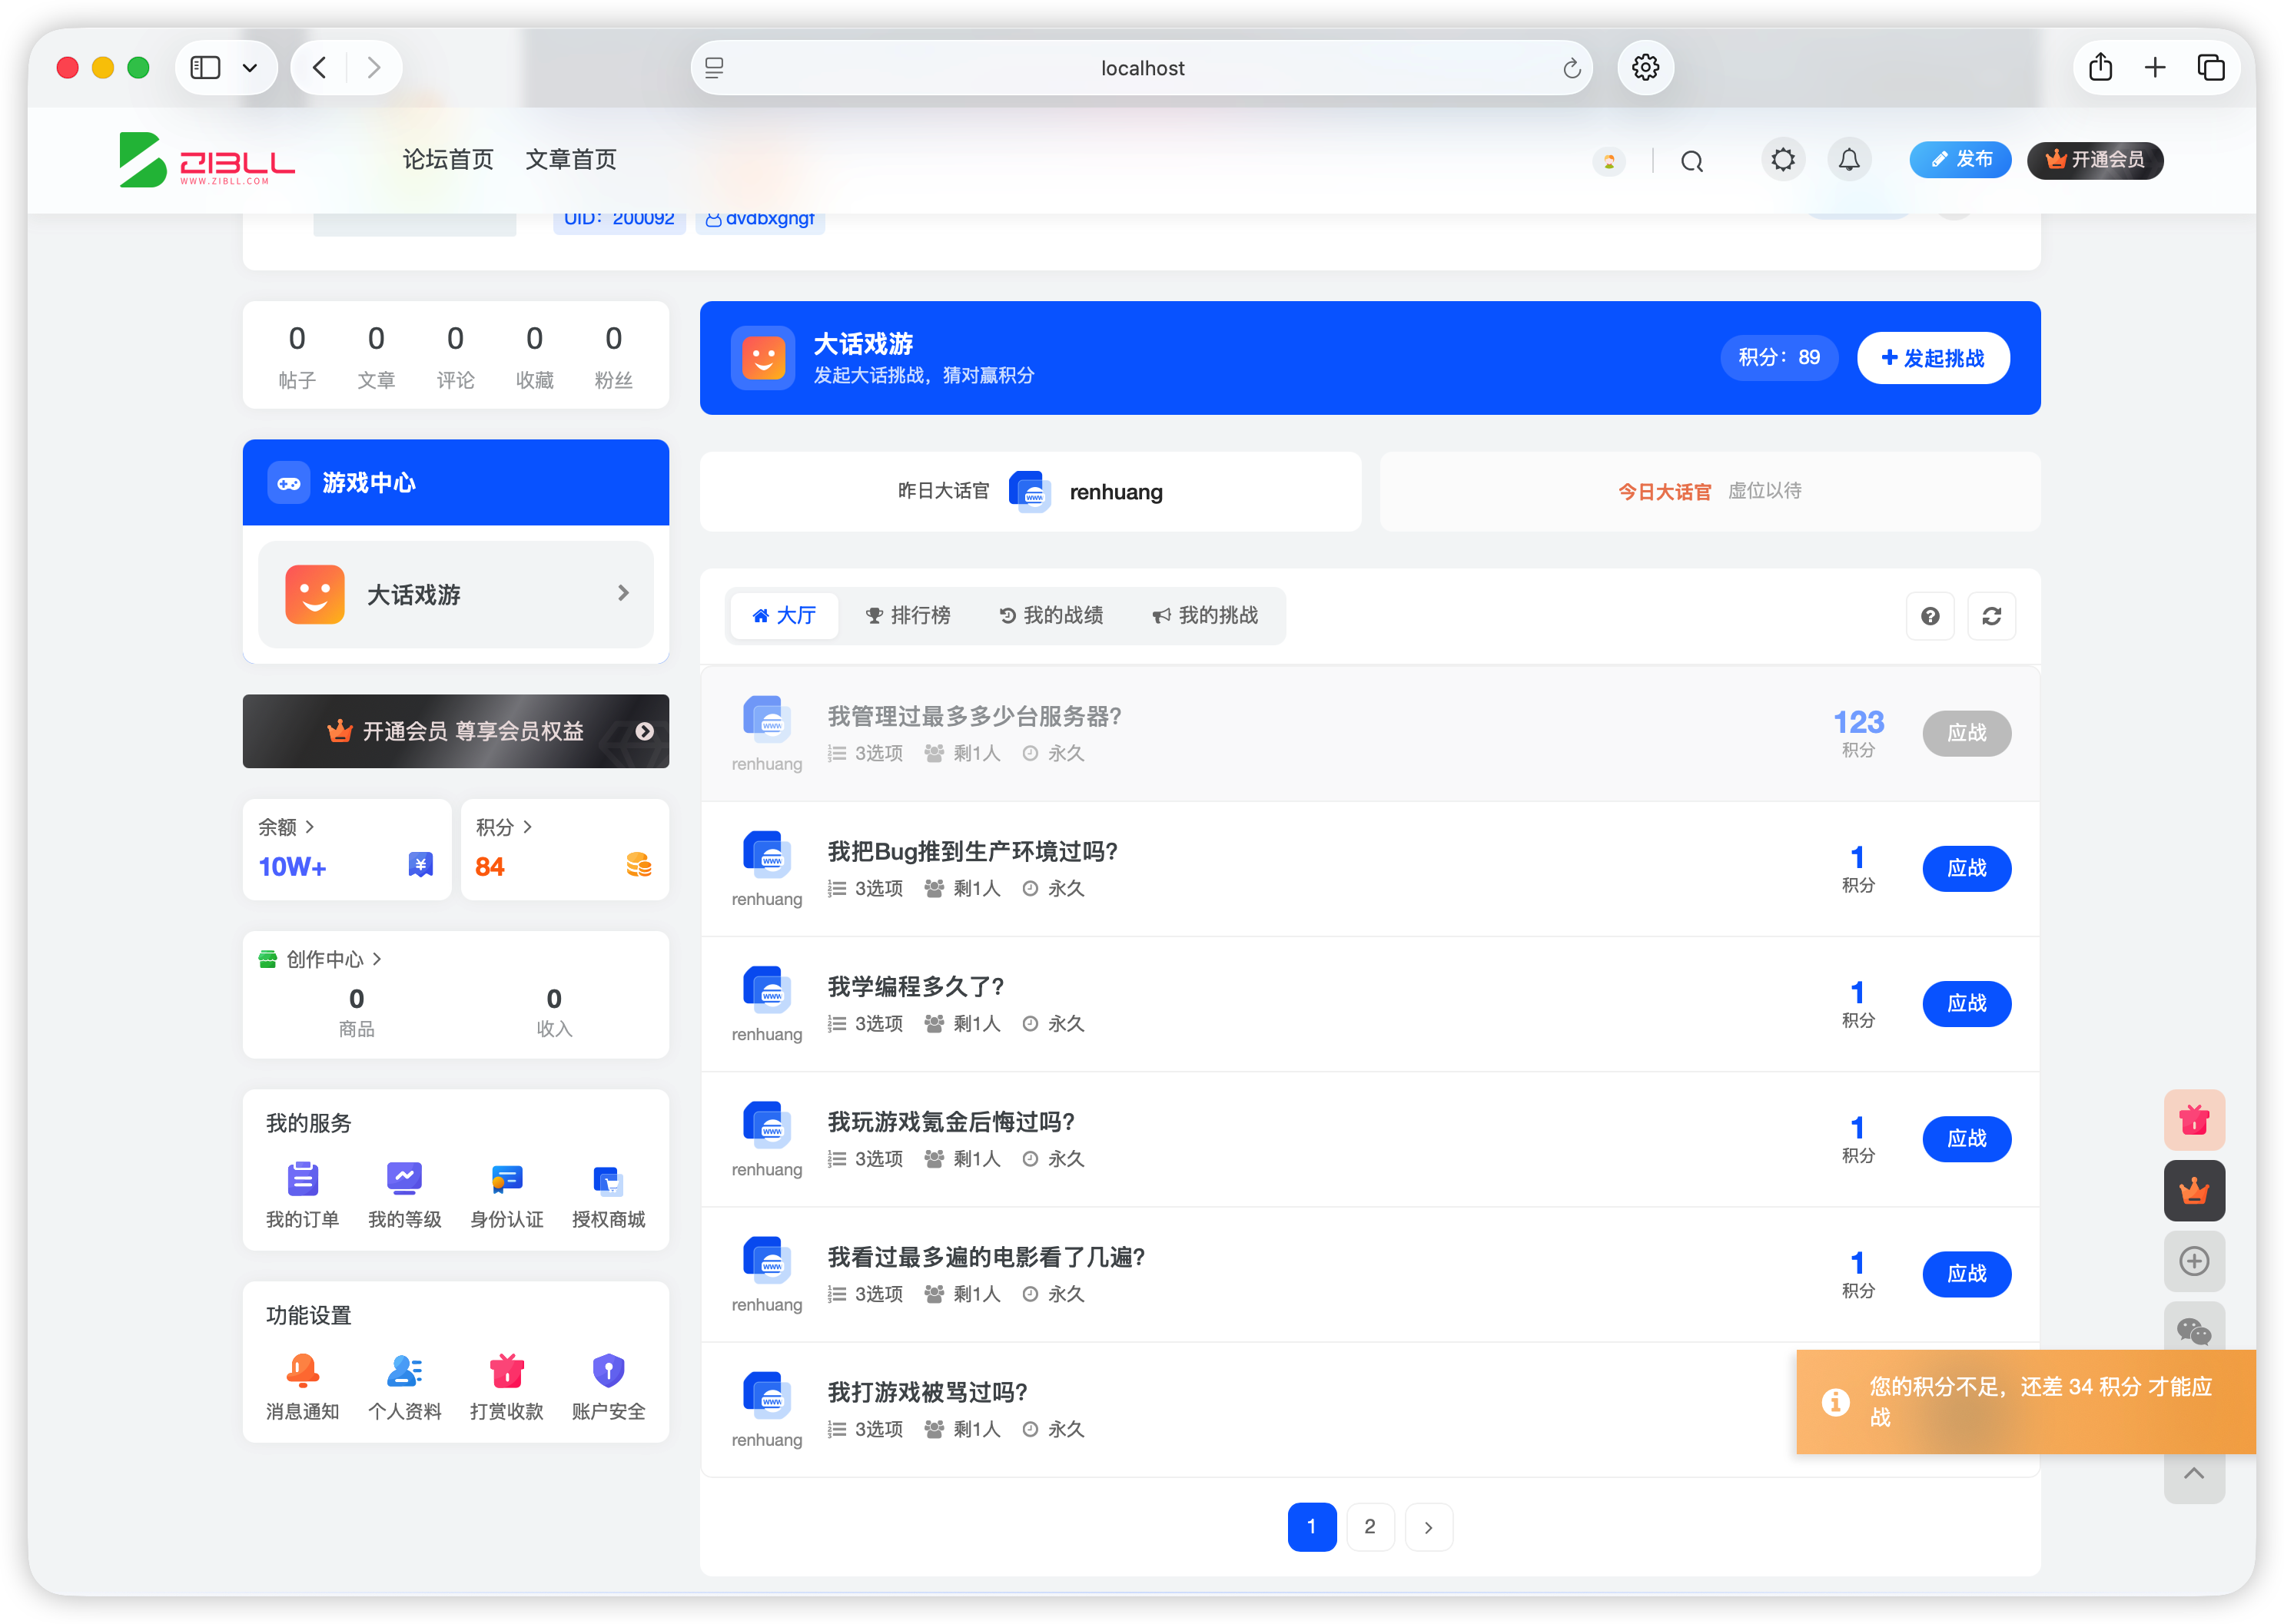Refresh the challenge list with the refresh icon
2284x1624 pixels.
click(1992, 616)
